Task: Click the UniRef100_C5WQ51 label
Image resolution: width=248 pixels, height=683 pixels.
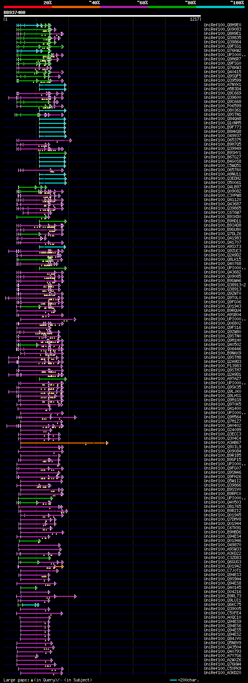Action: [222, 166]
